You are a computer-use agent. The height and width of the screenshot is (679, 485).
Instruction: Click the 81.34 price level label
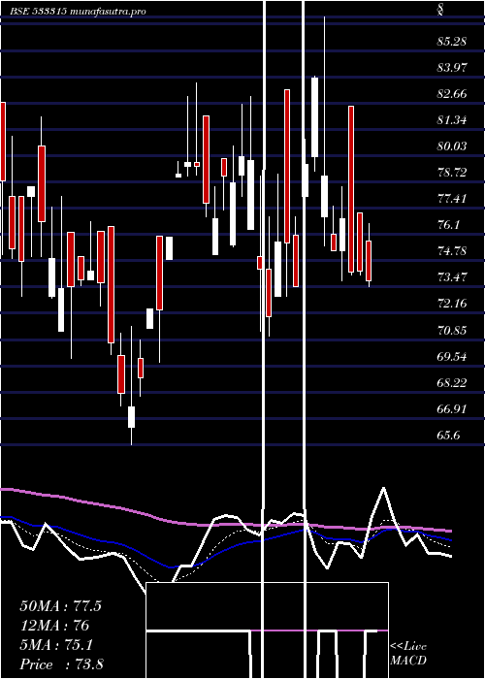pos(452,120)
